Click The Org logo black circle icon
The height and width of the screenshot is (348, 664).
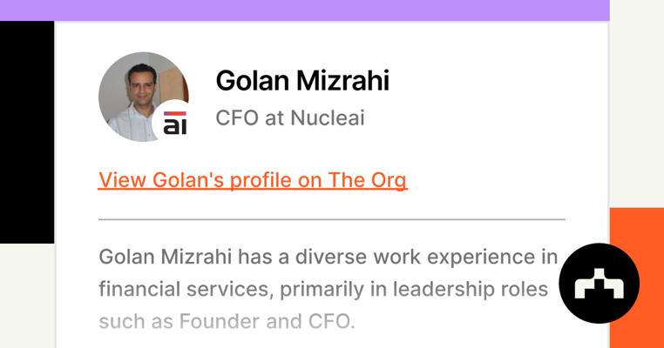pos(599,283)
